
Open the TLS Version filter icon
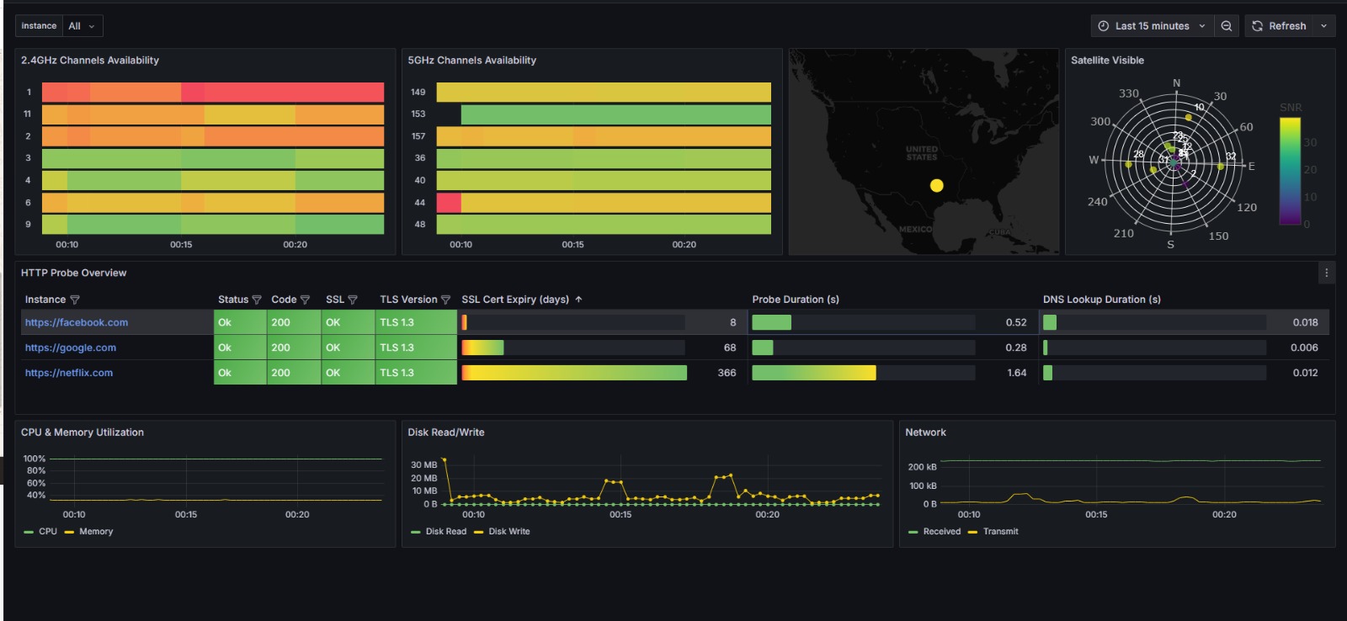pos(445,300)
